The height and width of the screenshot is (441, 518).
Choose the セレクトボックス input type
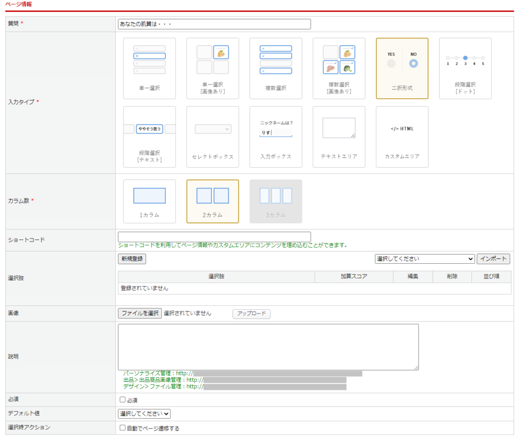pyautogui.click(x=212, y=137)
